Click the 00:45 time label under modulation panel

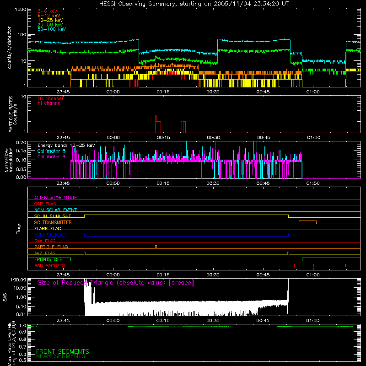(263, 183)
